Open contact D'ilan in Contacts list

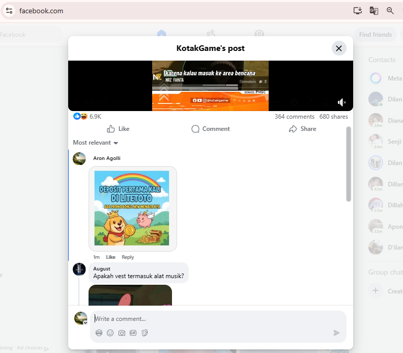[x=386, y=247]
